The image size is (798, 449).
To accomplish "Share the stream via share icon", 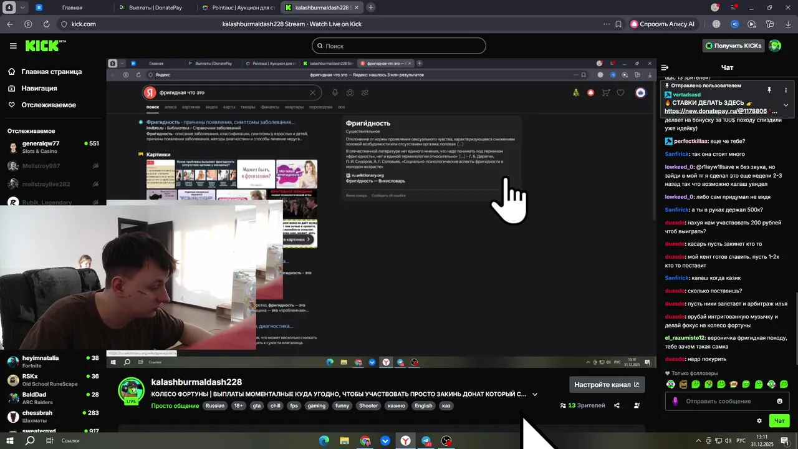I will [617, 405].
